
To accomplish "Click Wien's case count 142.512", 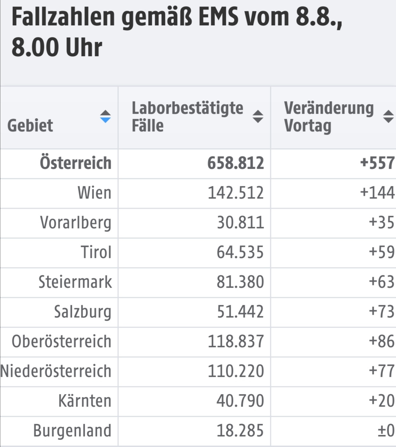I will pyautogui.click(x=236, y=193).
